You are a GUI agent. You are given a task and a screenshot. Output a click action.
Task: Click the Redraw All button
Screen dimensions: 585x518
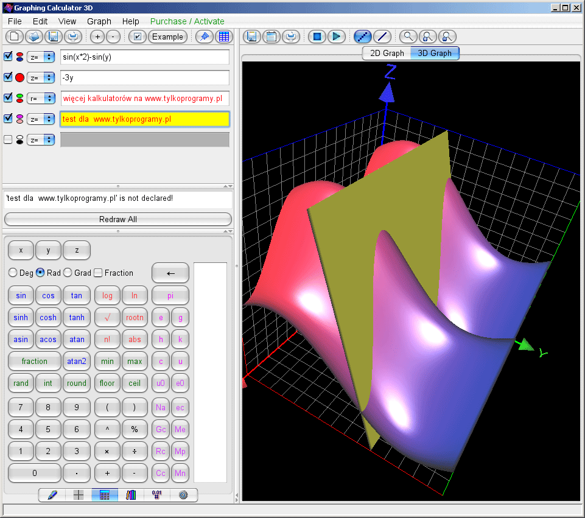pyautogui.click(x=118, y=219)
